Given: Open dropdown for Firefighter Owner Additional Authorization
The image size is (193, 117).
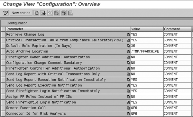Looking at the screenshot, I should coord(128,57).
